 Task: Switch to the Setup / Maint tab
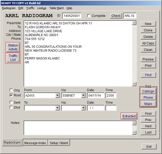pyautogui.click(x=59, y=143)
